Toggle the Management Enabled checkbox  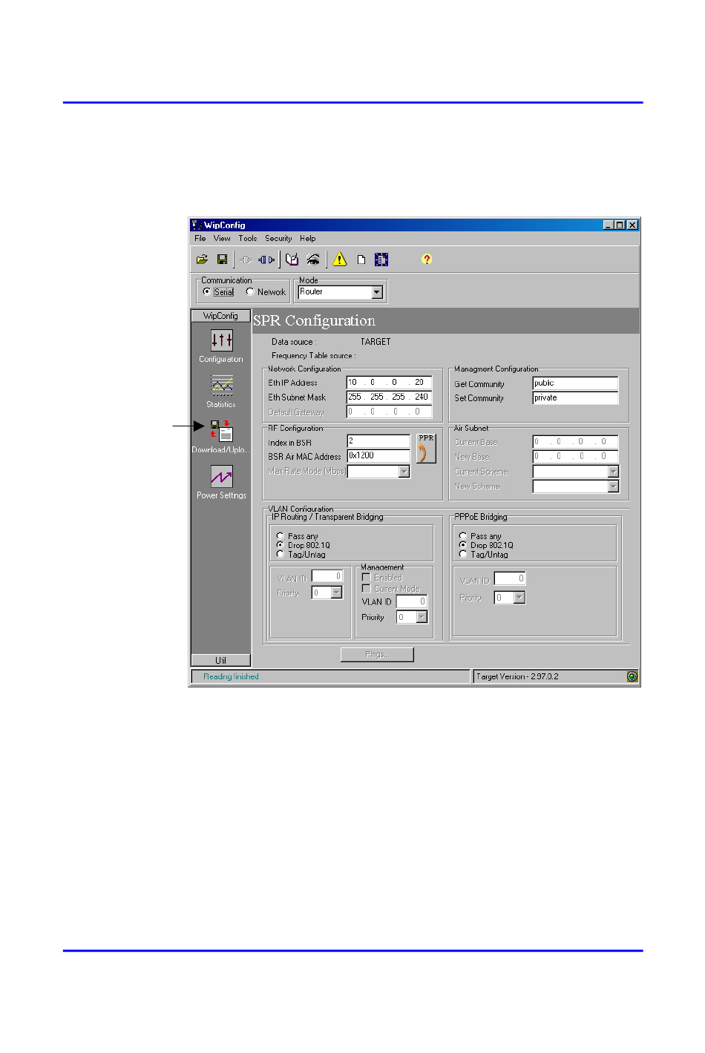[x=366, y=577]
